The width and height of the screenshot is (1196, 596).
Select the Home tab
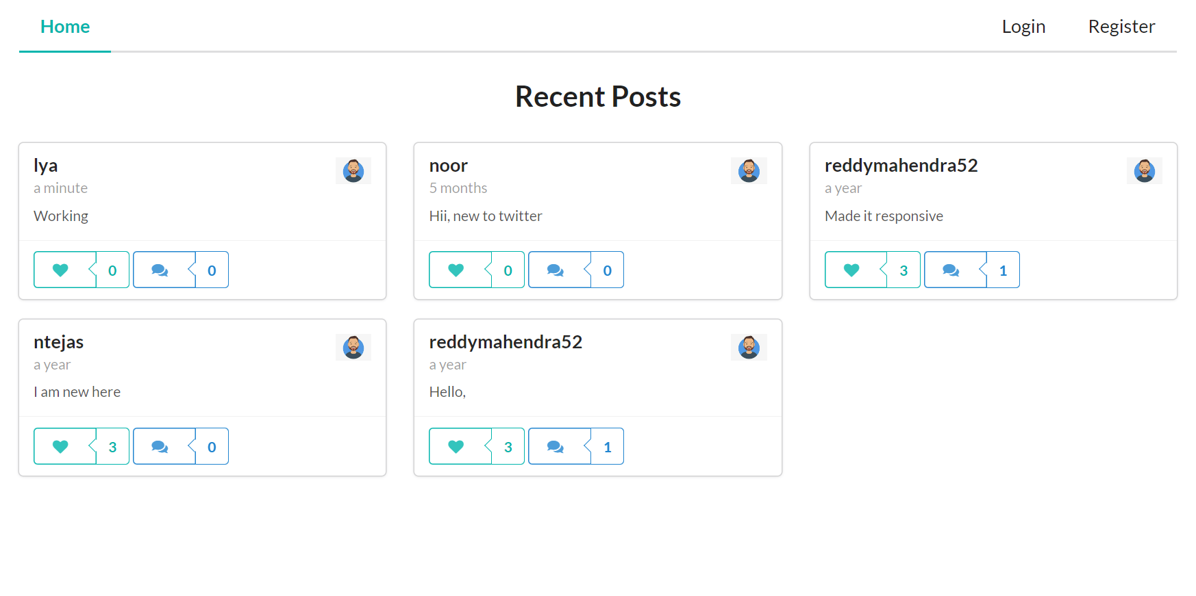(65, 27)
